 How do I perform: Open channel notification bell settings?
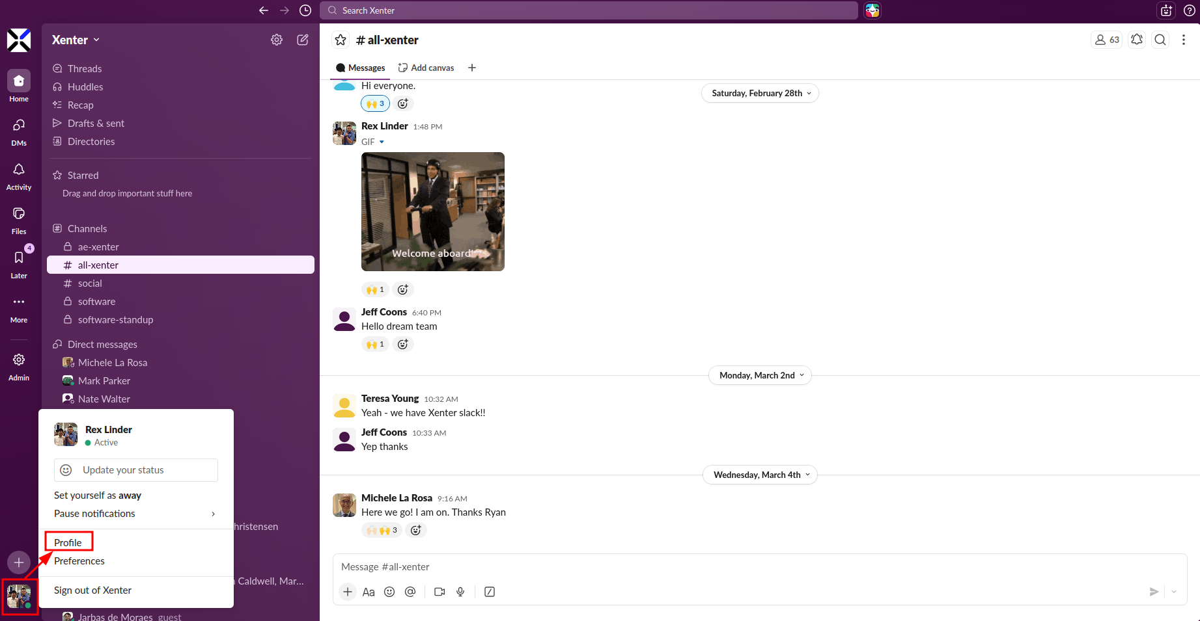tap(1137, 40)
